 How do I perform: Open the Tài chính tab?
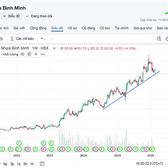tap(122, 28)
